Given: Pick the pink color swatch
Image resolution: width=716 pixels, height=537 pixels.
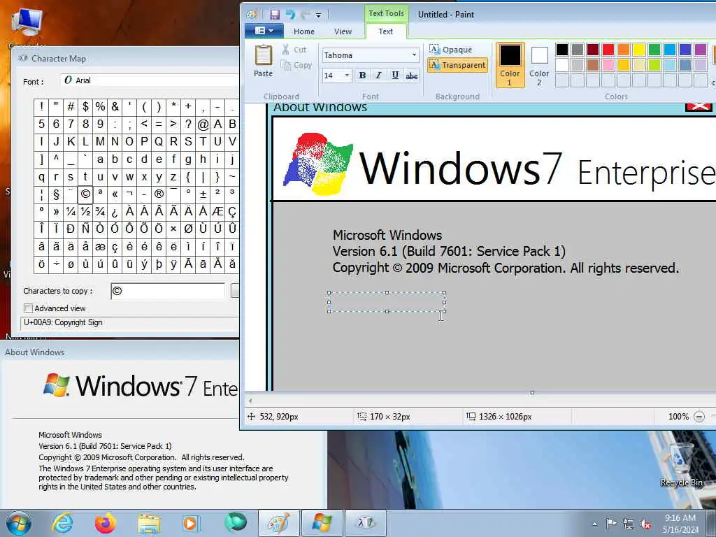Looking at the screenshot, I should (x=608, y=65).
